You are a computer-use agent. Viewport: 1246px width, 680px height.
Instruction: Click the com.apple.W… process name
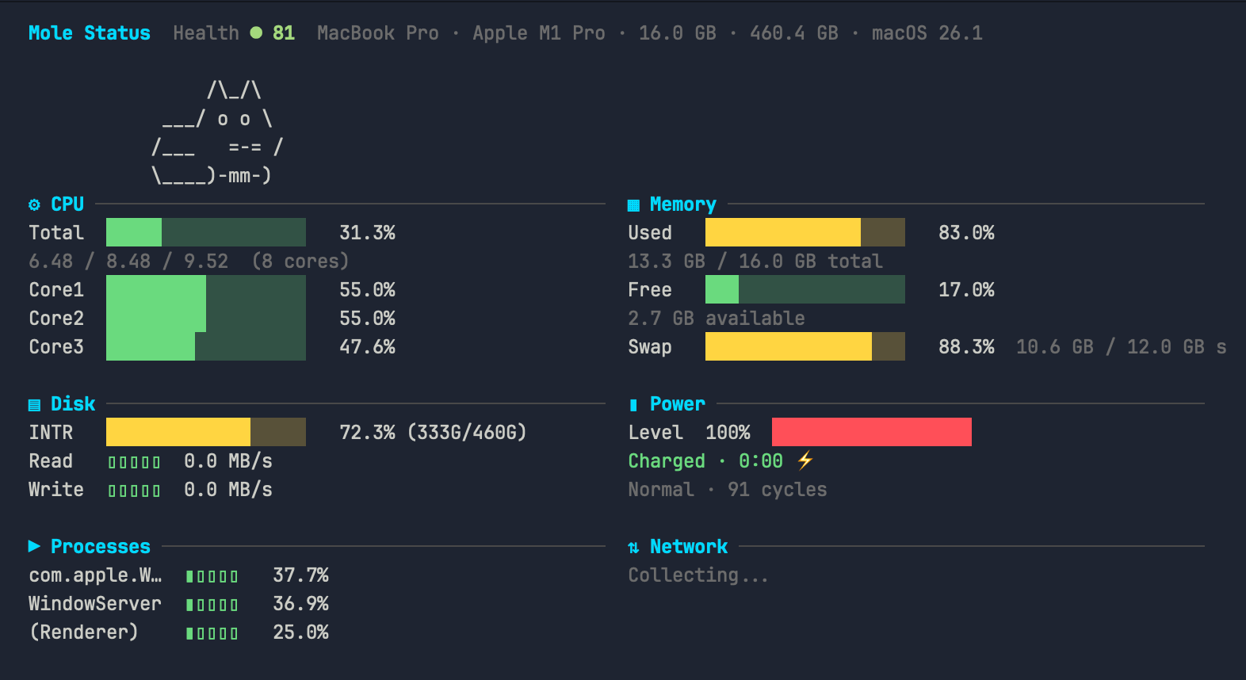(95, 575)
